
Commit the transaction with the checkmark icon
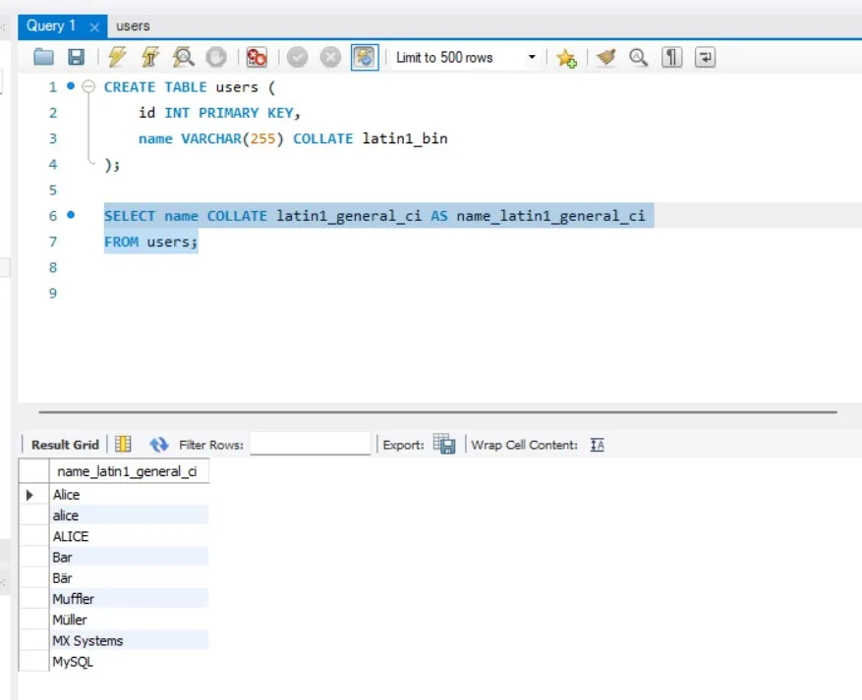pyautogui.click(x=298, y=57)
